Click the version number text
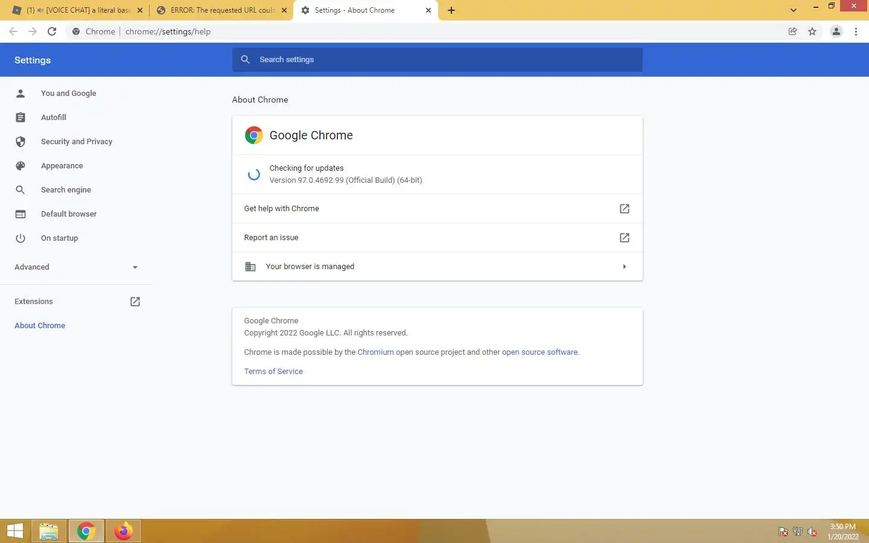Image resolution: width=869 pixels, height=543 pixels. click(346, 180)
